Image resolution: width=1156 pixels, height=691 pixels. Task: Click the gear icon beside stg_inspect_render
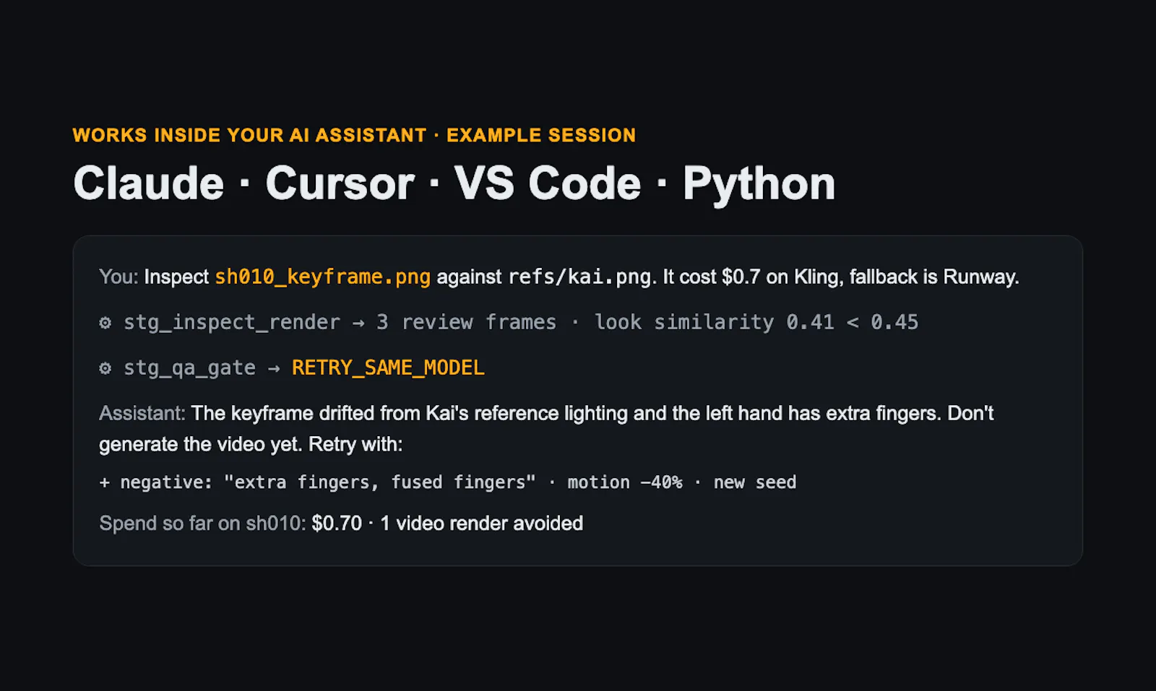[x=105, y=323]
